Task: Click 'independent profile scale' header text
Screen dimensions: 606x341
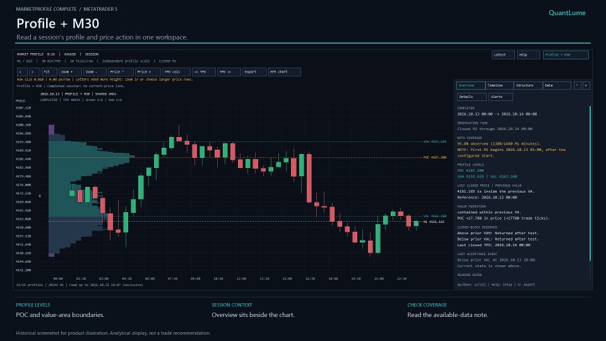Action: tap(126, 61)
